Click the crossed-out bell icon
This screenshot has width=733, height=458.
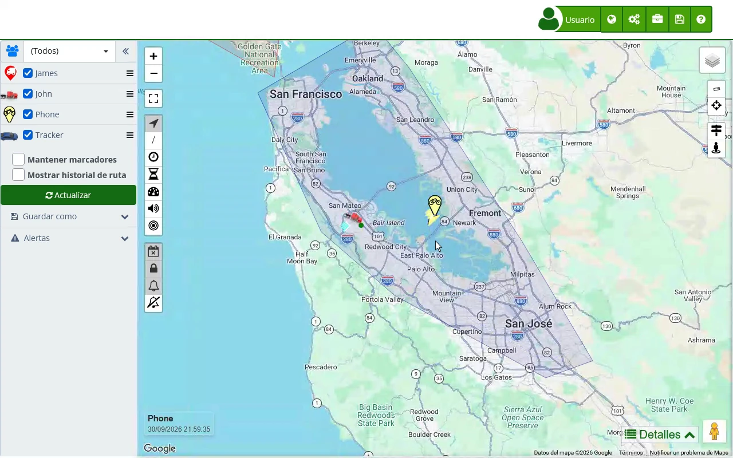tap(153, 302)
